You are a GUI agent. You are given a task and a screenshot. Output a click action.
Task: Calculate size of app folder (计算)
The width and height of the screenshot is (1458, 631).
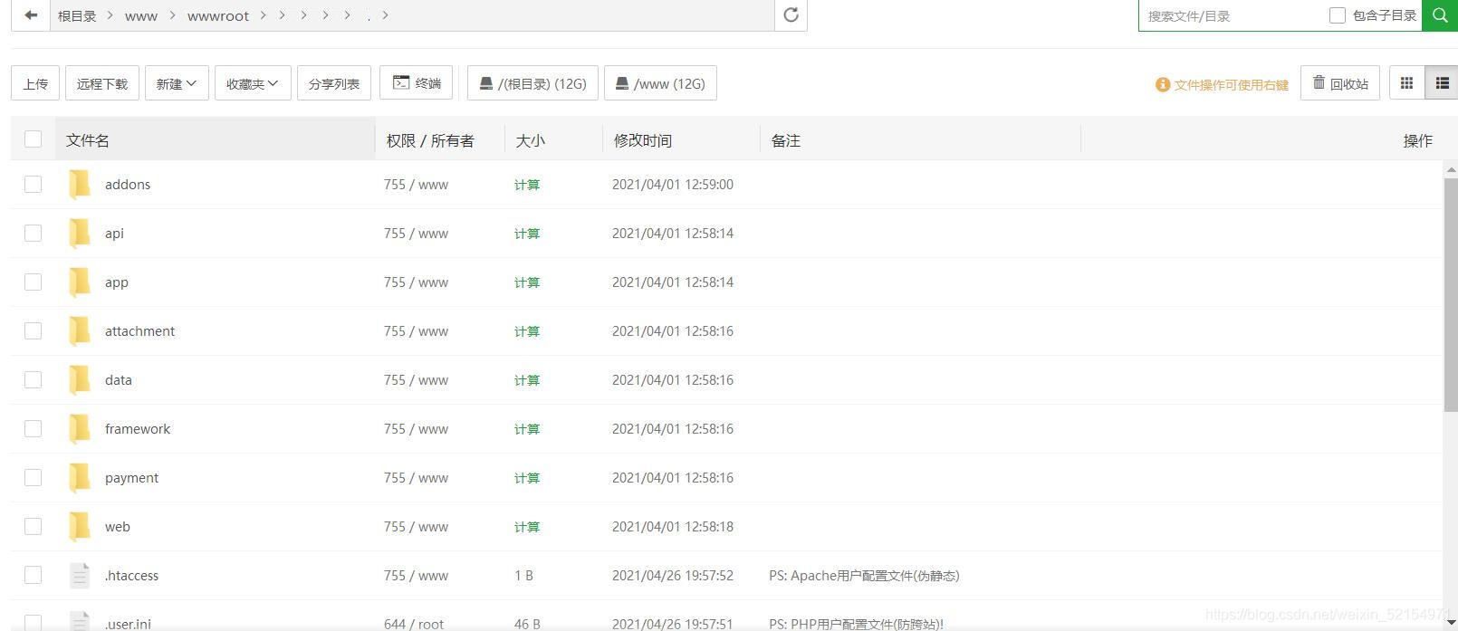click(x=527, y=282)
